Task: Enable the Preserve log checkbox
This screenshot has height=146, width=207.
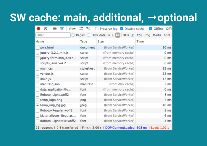Action: click(x=97, y=29)
